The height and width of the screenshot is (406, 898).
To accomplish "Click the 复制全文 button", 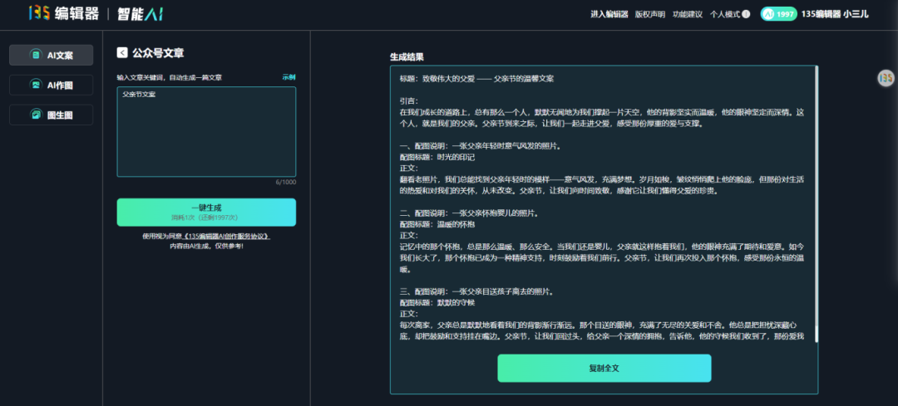I will [604, 369].
